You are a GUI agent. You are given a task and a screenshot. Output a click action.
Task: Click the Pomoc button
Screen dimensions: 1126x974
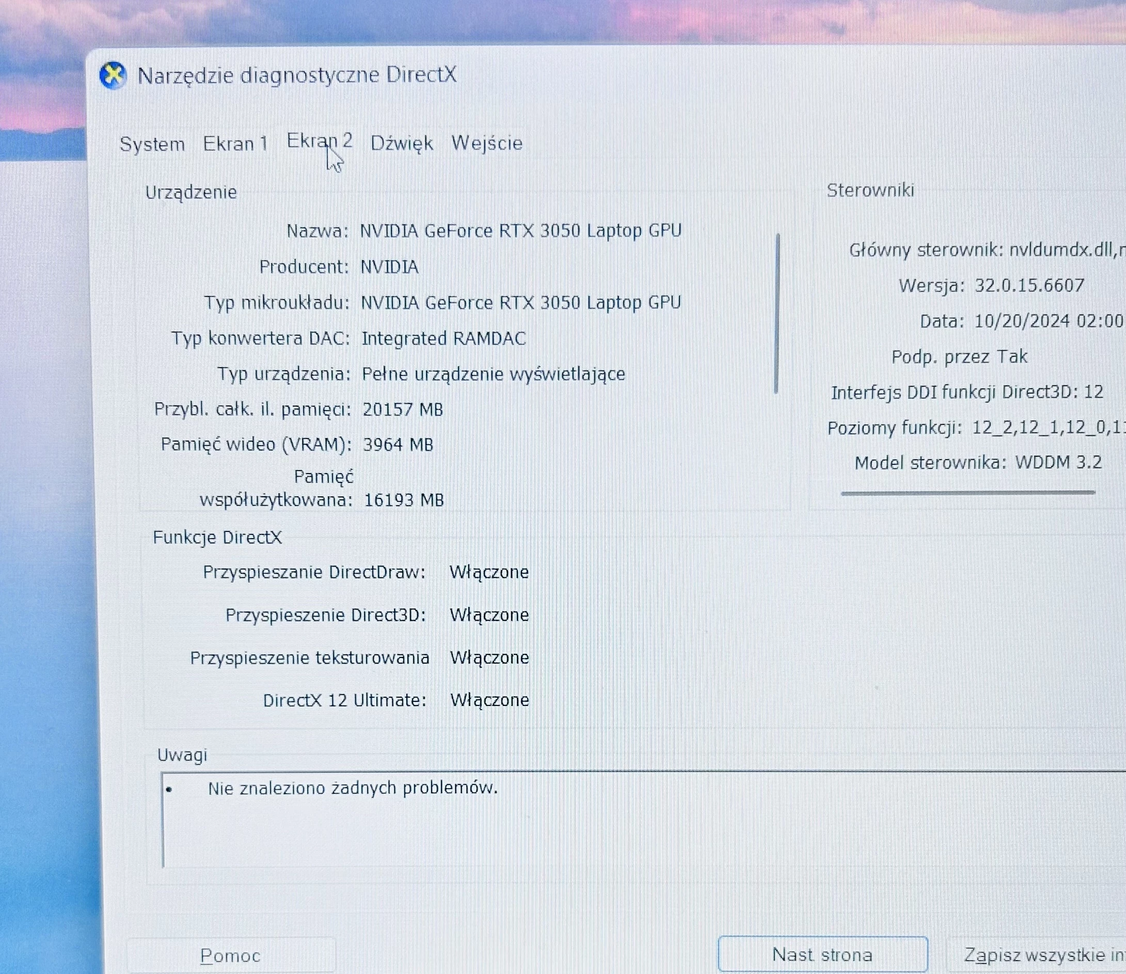231,955
